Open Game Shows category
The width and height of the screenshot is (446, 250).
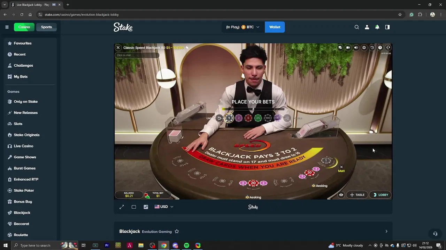(x=31, y=157)
